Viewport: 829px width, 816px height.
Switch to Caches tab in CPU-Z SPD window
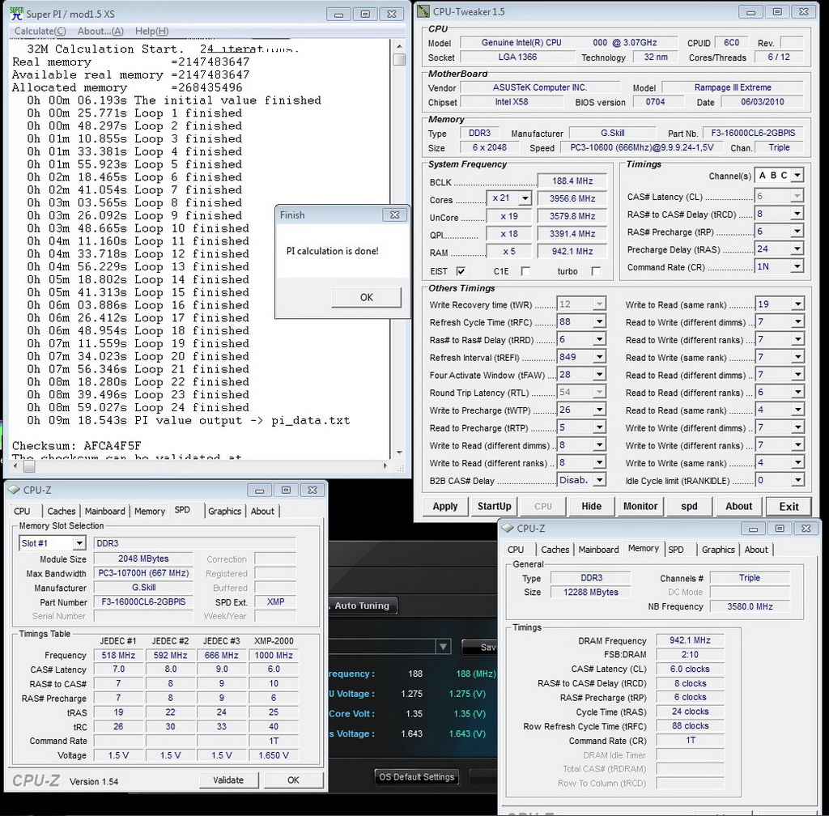click(62, 511)
